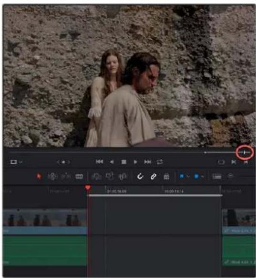The width and height of the screenshot is (256, 278).
Task: Click the gray in-out range bar on ruler
Action: 155,195
